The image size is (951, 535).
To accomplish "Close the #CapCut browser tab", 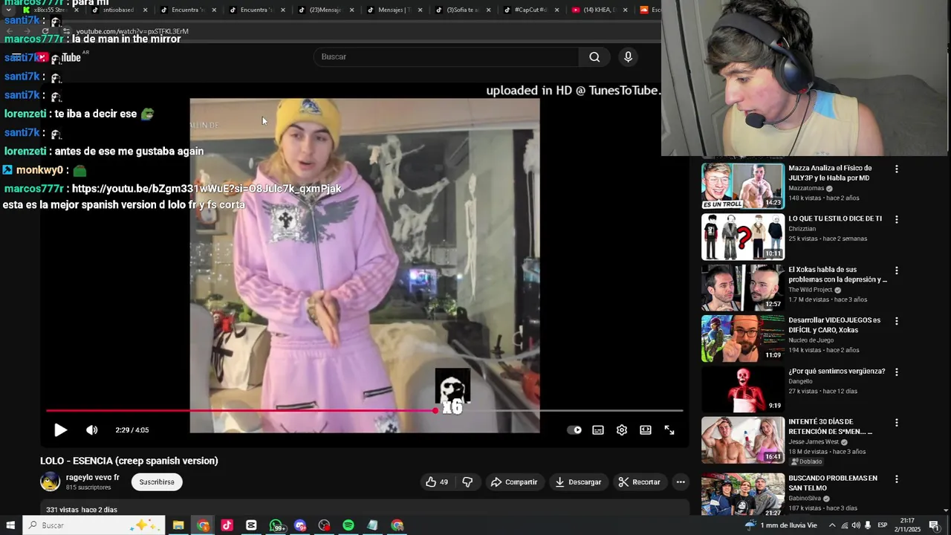I will click(x=558, y=10).
